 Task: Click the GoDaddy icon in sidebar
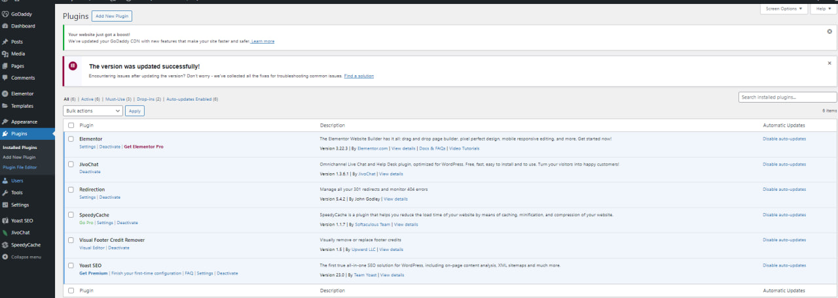(5, 14)
